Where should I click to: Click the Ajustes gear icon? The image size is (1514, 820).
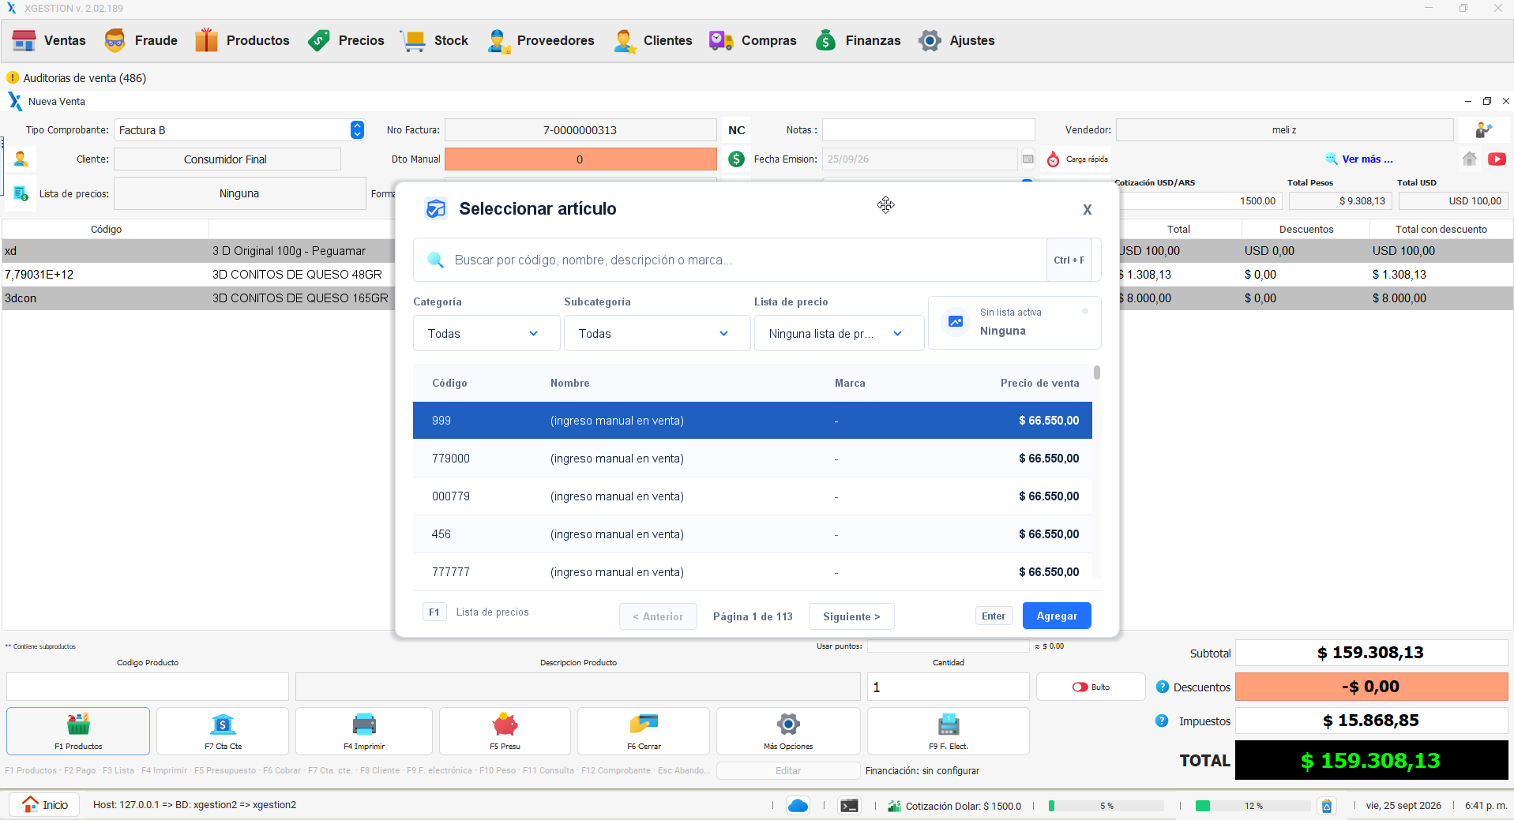point(930,40)
